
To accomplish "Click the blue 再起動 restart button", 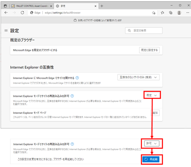I will click(x=151, y=159).
